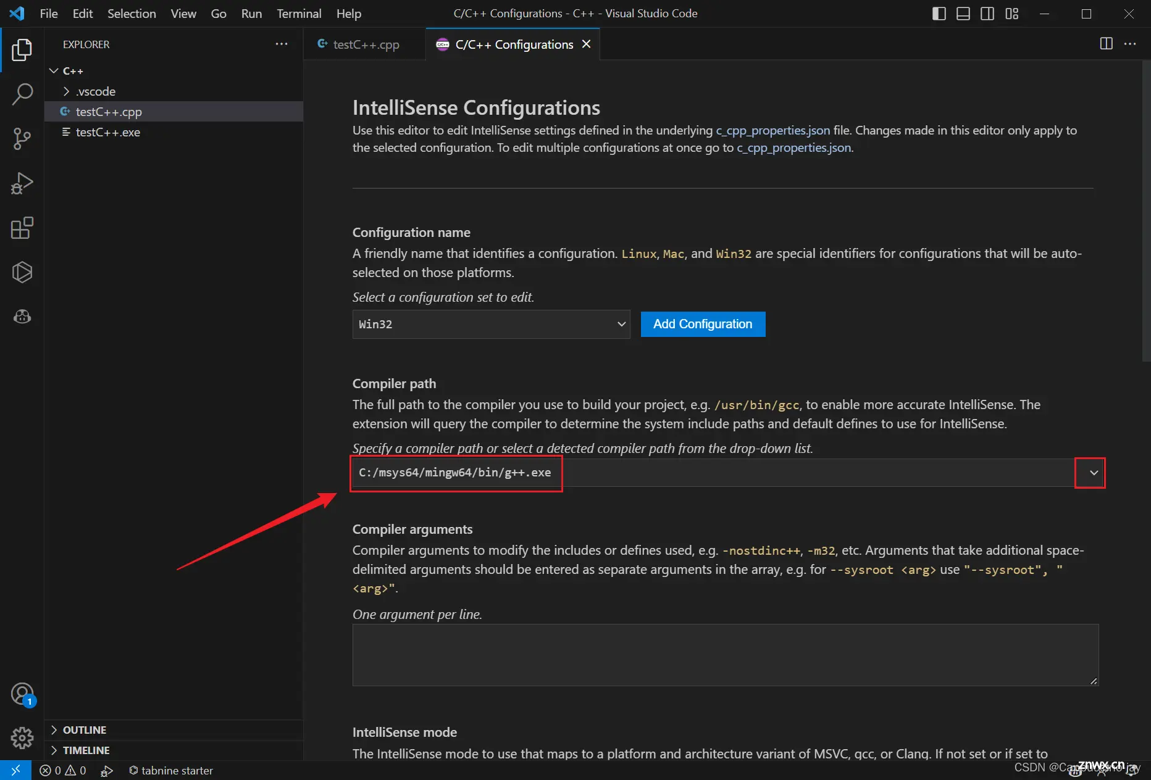Open the Terminal menu
This screenshot has width=1151, height=780.
299,14
